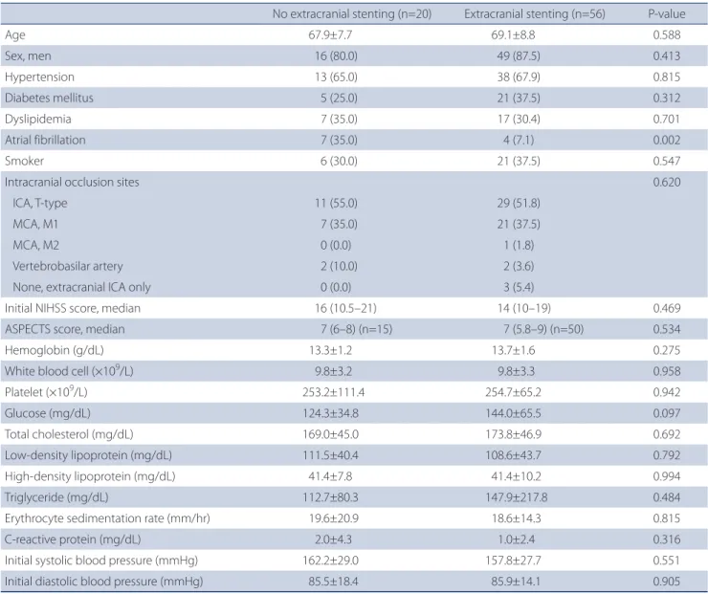Click the value '144.0±65.5'
Screen dimensions: 708x594
513,413
